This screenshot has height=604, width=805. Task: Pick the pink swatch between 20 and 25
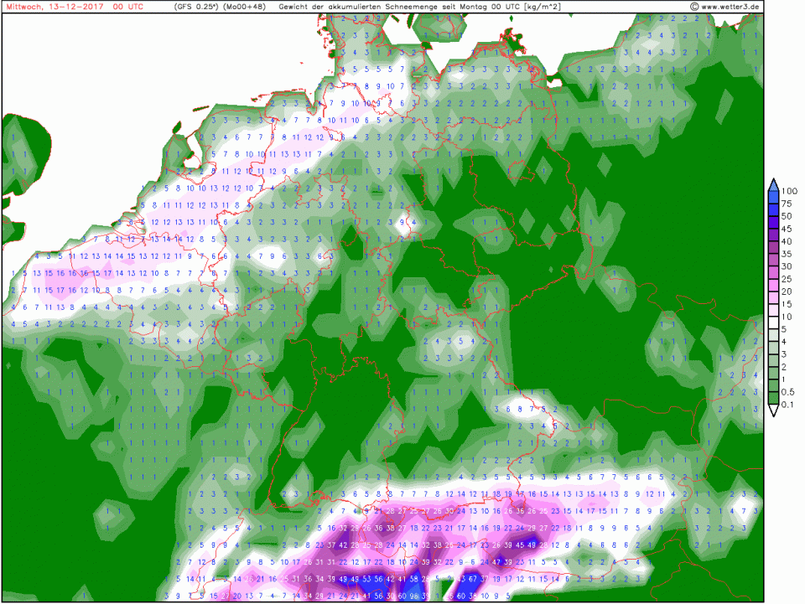click(x=772, y=285)
